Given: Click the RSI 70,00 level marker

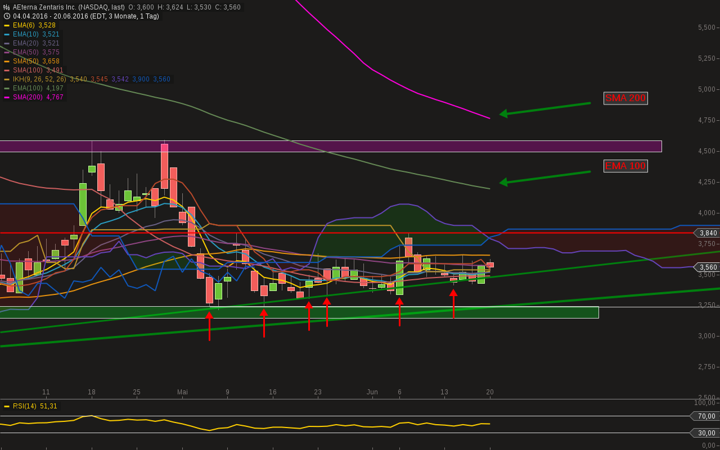Looking at the screenshot, I should (705, 416).
